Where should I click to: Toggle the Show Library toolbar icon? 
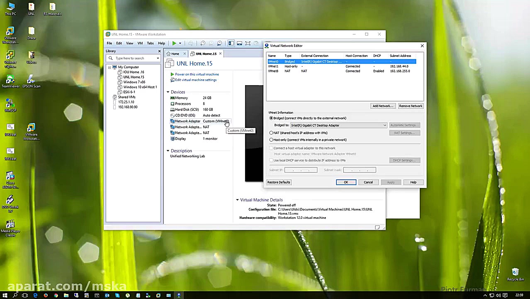tap(231, 43)
